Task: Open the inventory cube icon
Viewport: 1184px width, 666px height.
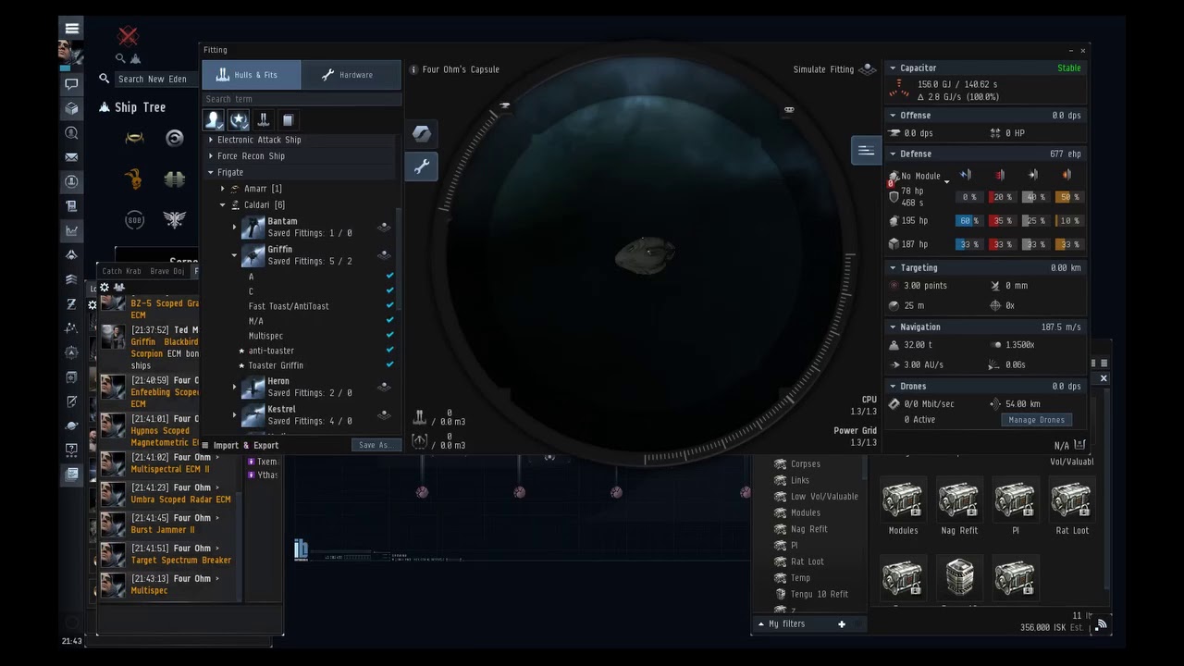Action: [x=71, y=108]
